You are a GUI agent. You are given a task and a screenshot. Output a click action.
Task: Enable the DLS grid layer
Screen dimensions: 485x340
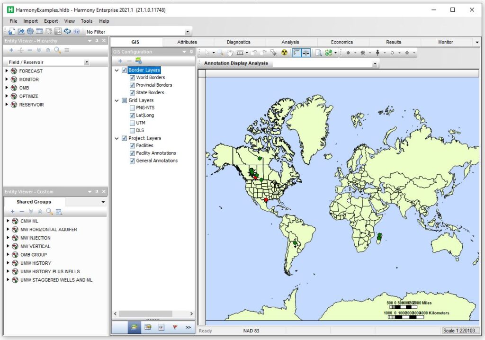coord(133,131)
